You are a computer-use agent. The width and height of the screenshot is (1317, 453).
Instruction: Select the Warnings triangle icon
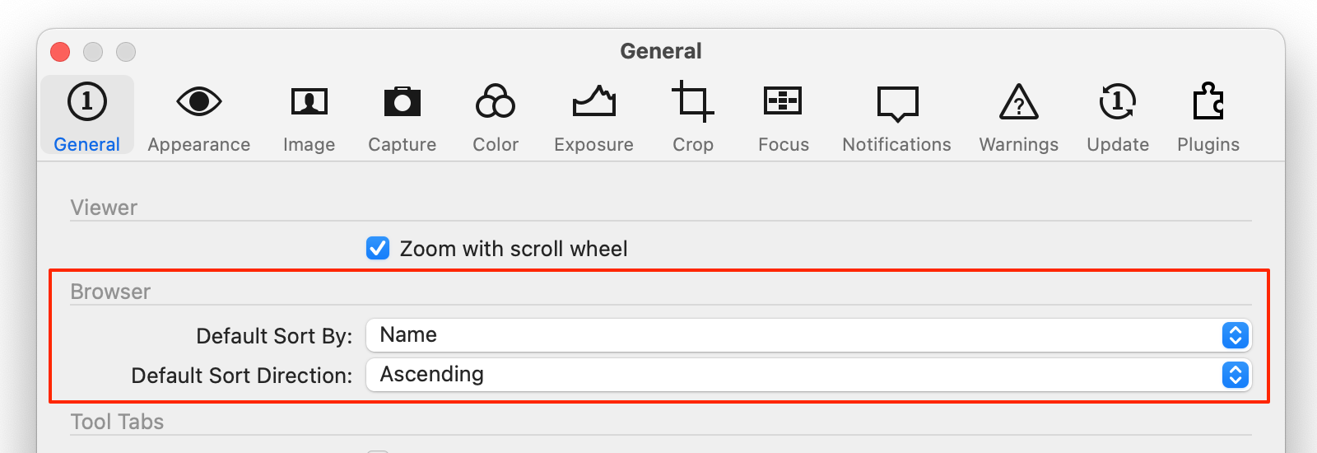tap(1018, 102)
